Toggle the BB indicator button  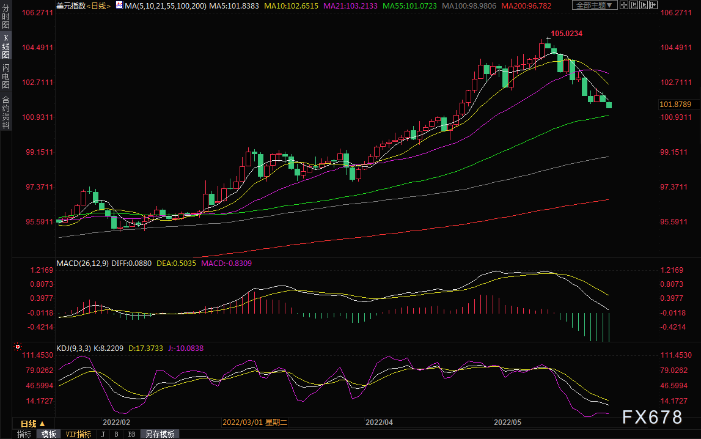pos(131,434)
